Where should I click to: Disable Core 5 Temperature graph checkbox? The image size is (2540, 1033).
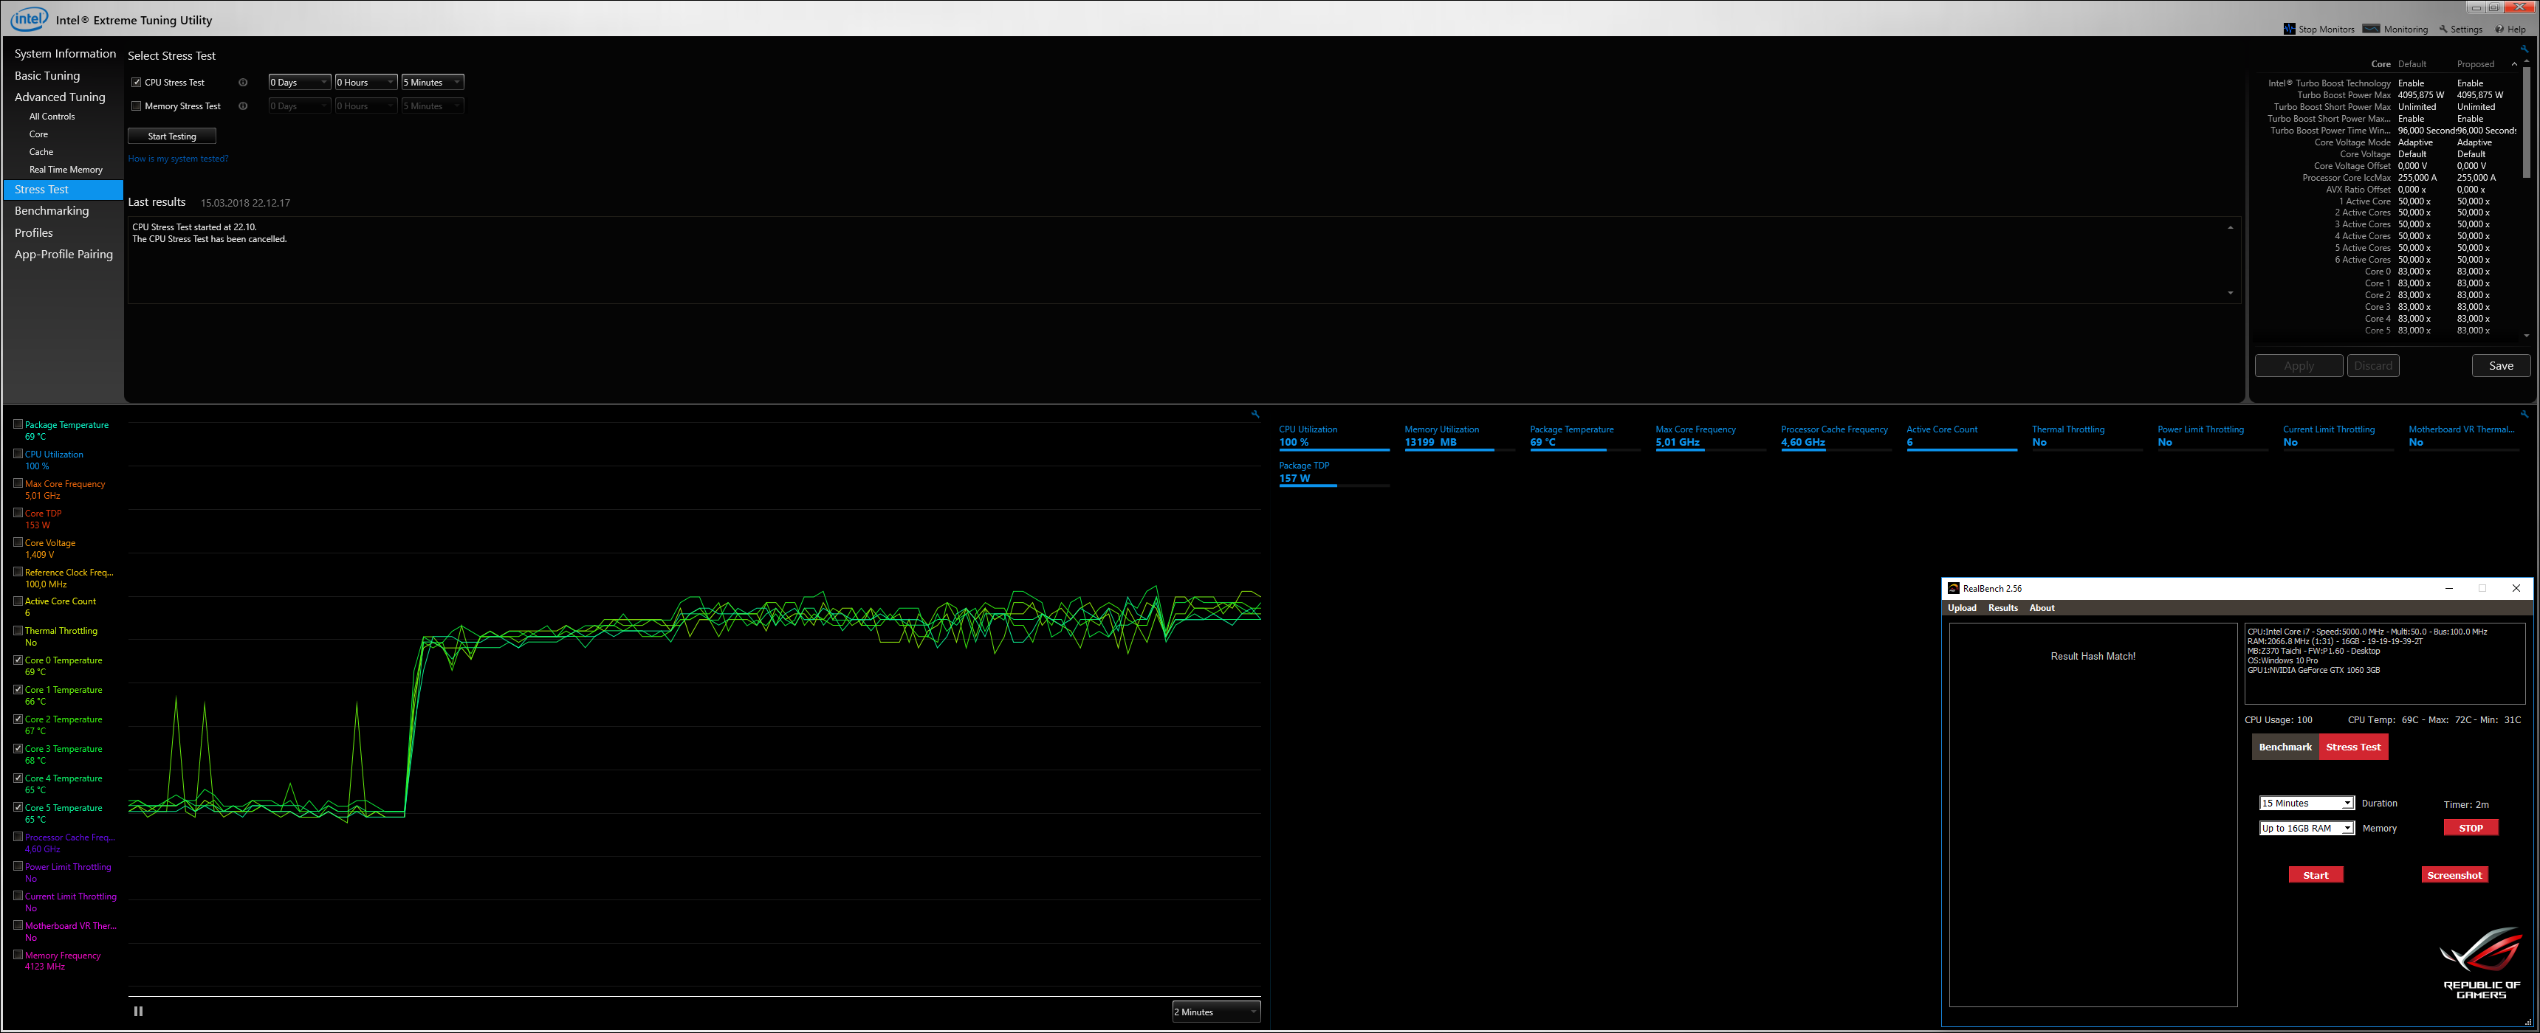[18, 807]
